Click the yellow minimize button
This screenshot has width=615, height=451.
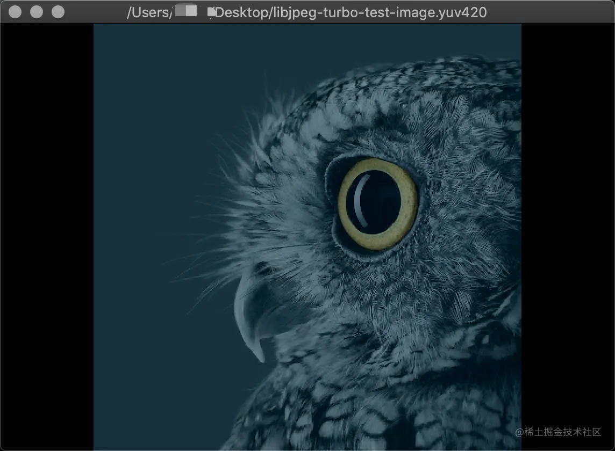tap(35, 12)
